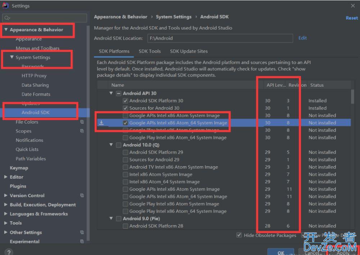Toggle the Android API 30 group checkbox

click(x=119, y=93)
